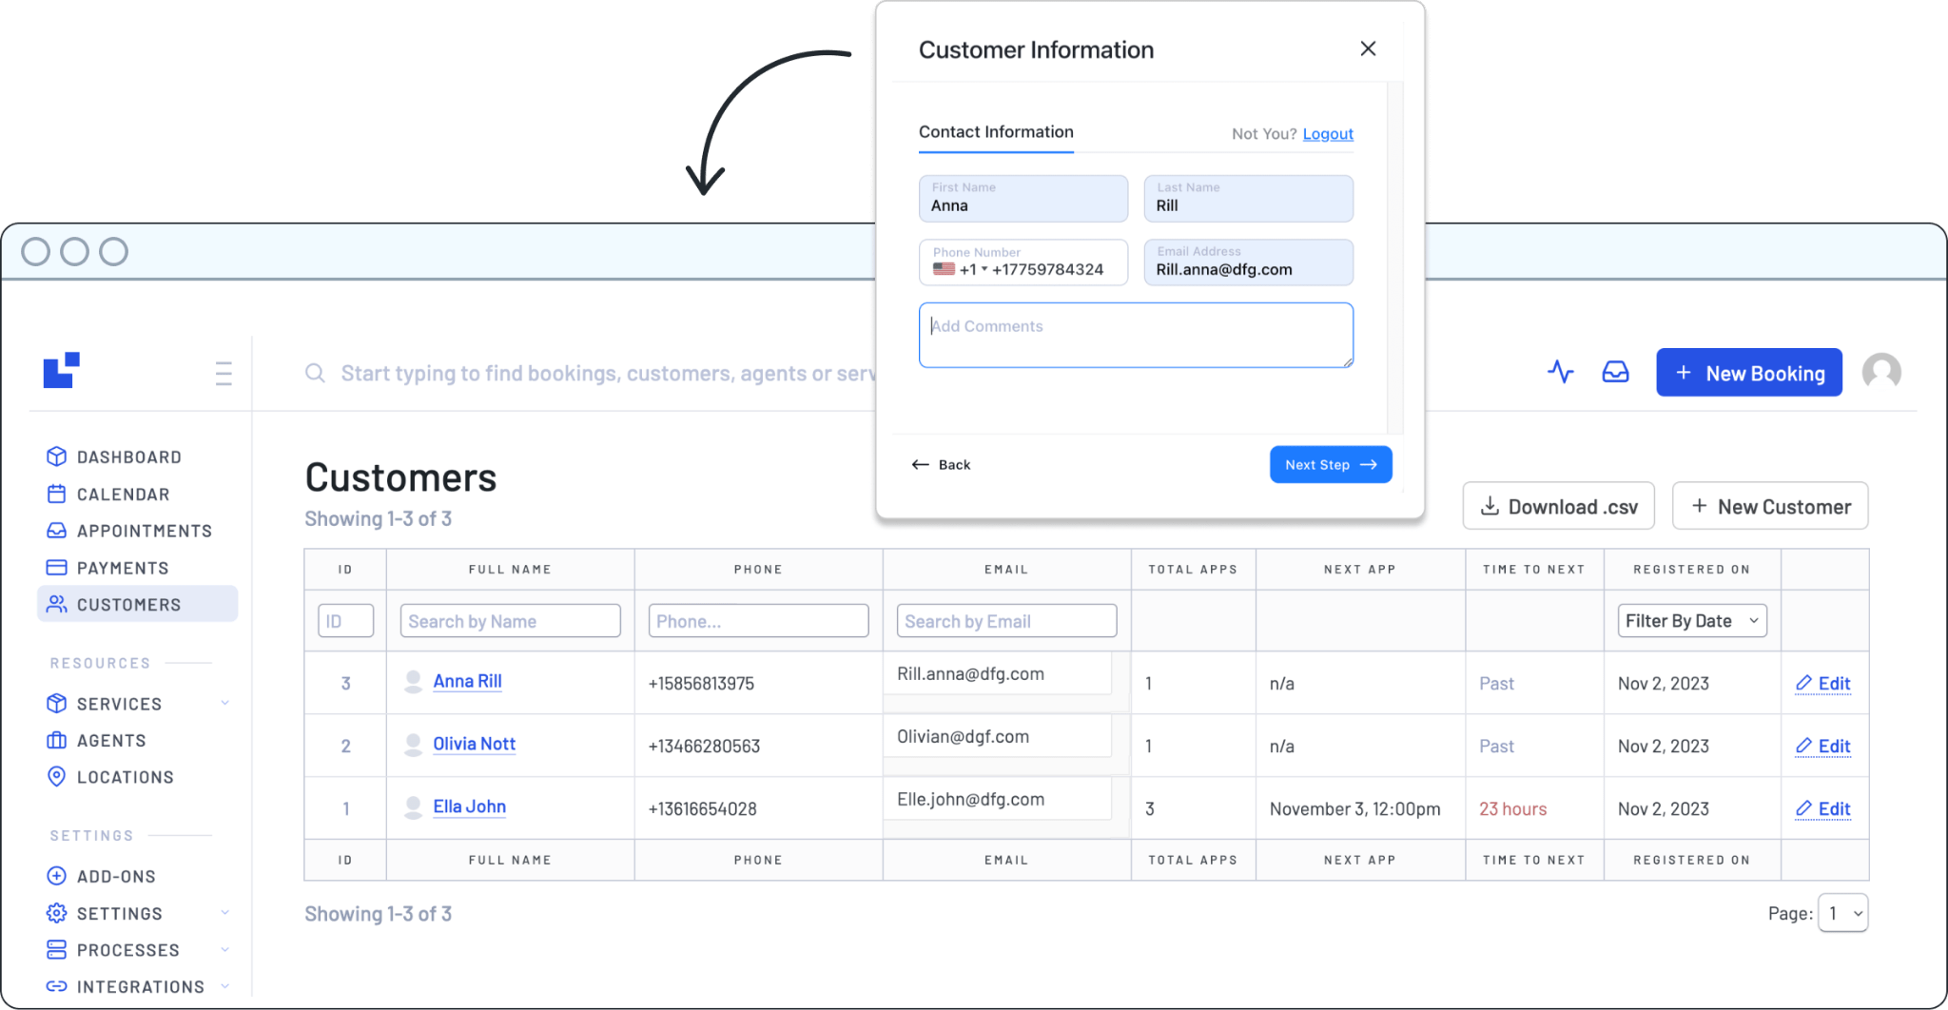Open Agents in the sidebar

[x=97, y=740]
